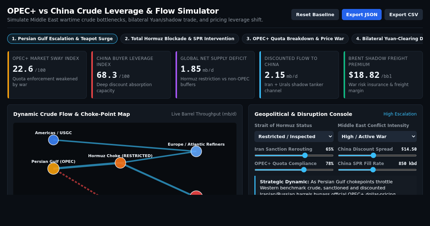The height and width of the screenshot is (226, 430).
Task: Click the Global Net Supply Deficit card
Action: [x=215, y=75]
